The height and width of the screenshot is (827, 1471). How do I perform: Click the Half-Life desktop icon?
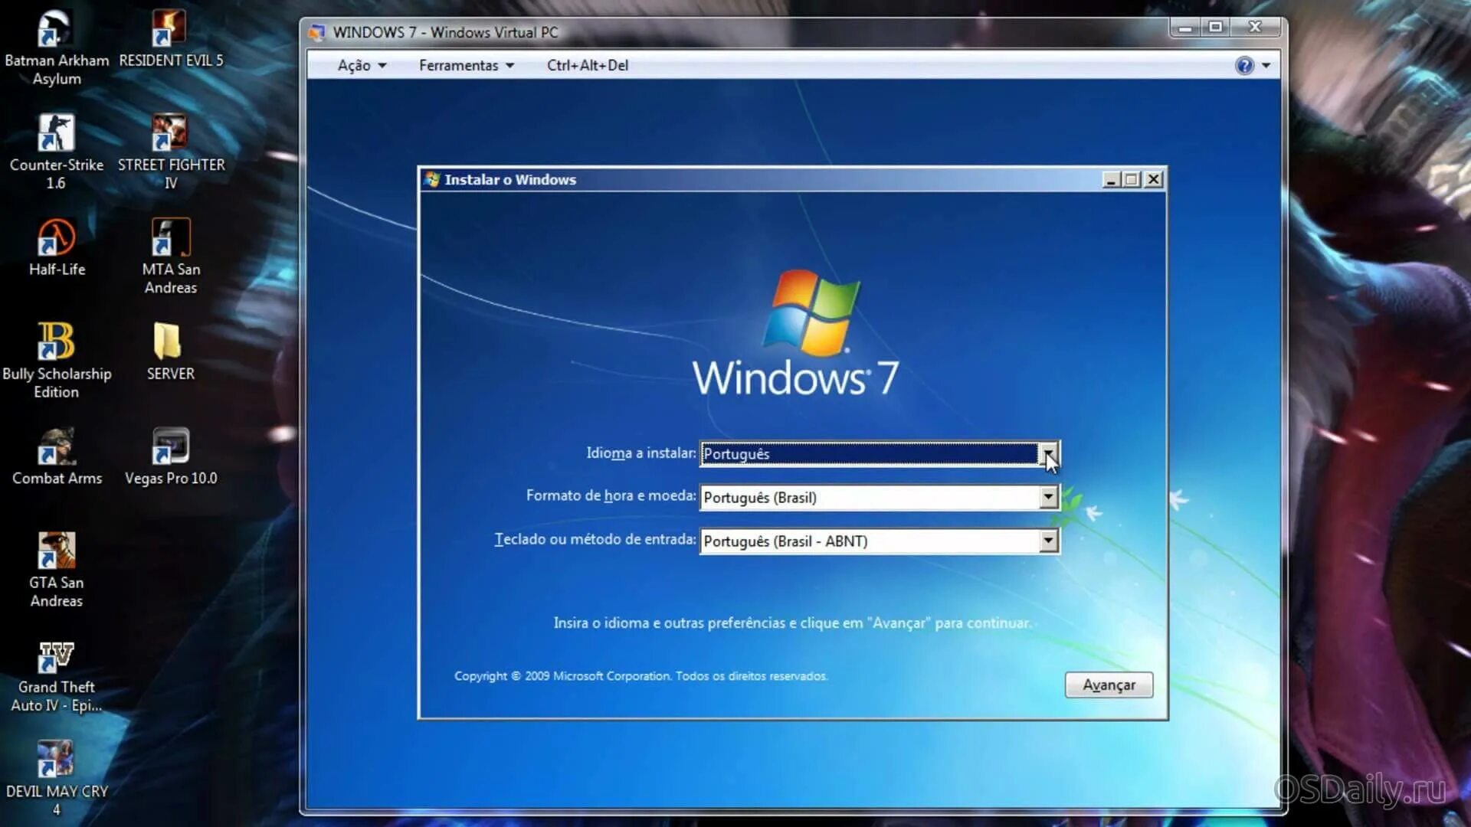56,239
